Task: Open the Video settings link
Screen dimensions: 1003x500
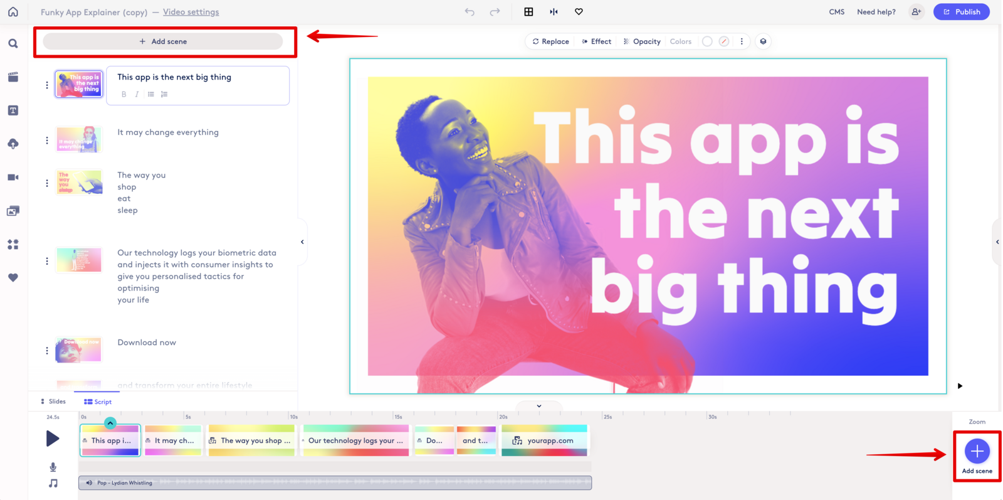Action: [x=191, y=12]
